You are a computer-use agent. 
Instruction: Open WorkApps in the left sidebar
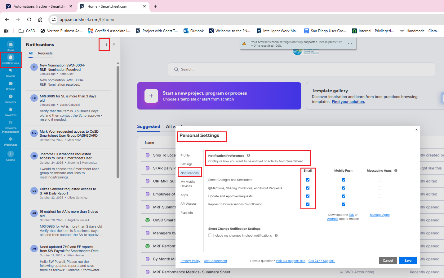[11, 141]
